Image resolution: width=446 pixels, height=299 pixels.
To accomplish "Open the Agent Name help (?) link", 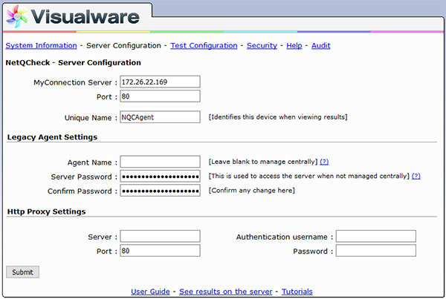I will 324,162.
